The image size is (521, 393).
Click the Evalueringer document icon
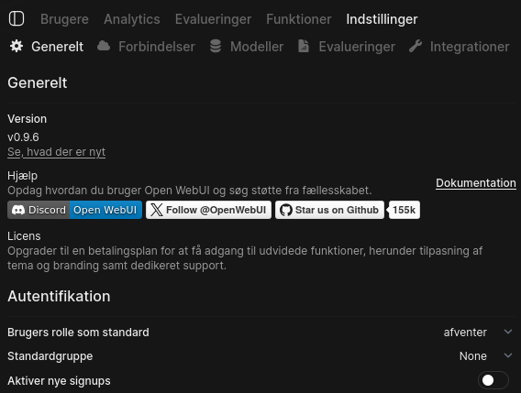(304, 46)
